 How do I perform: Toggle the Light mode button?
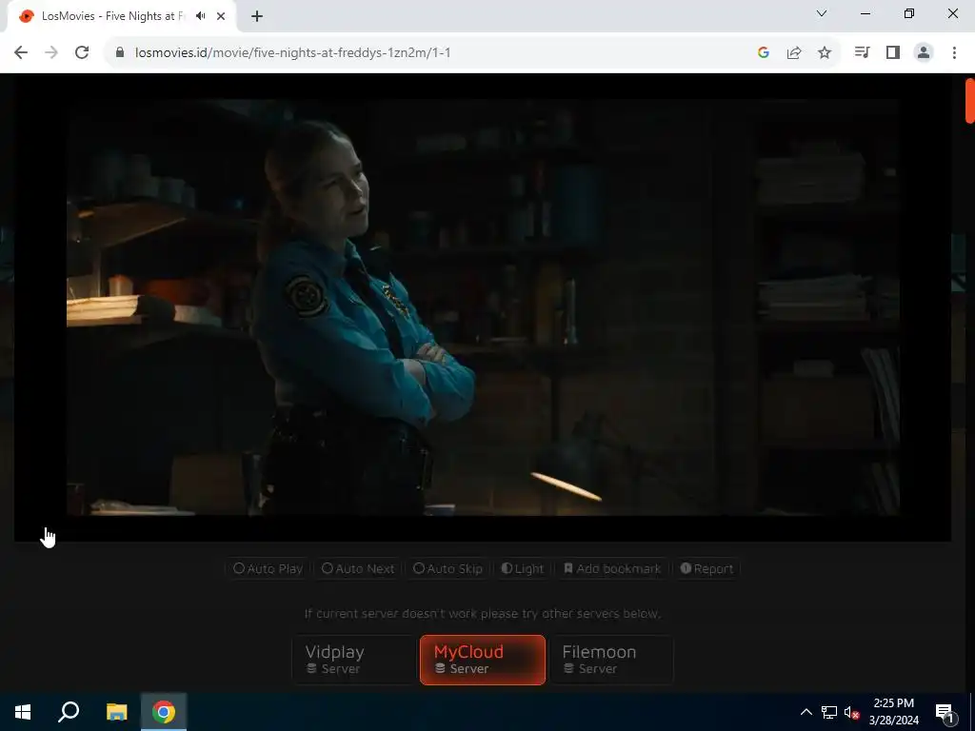coord(523,569)
